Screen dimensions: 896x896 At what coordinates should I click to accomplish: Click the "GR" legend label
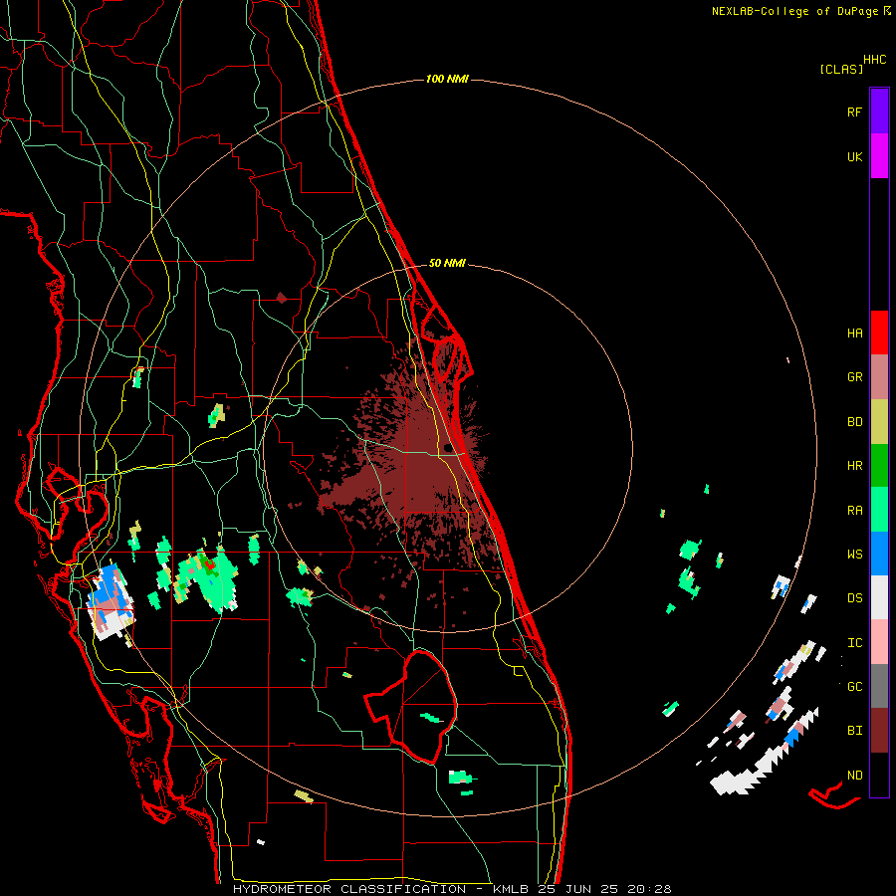[855, 377]
